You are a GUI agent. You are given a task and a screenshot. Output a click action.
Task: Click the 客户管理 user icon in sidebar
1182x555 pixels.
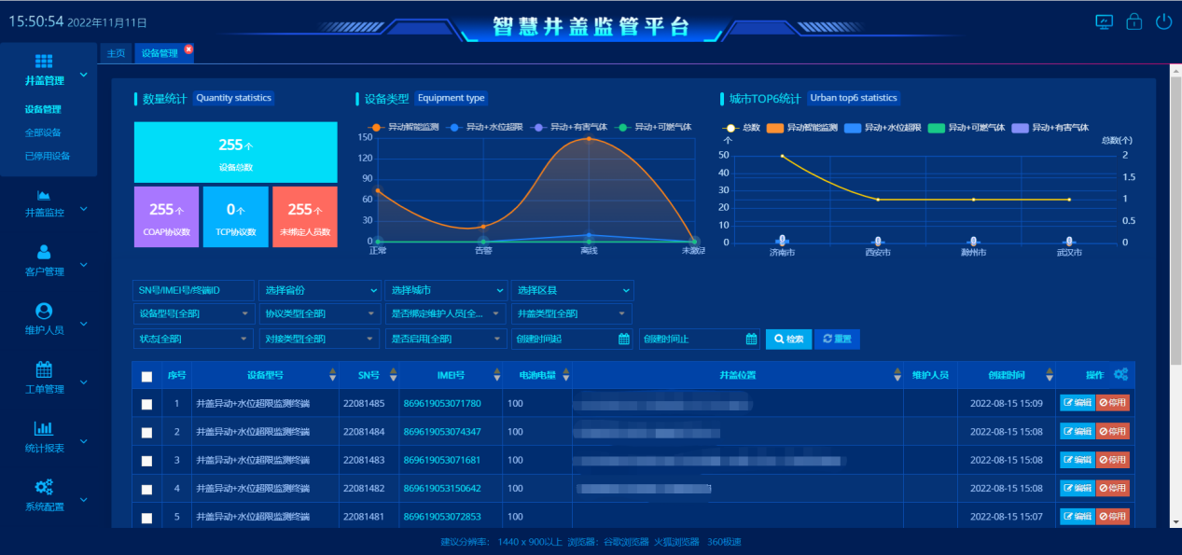click(x=44, y=252)
